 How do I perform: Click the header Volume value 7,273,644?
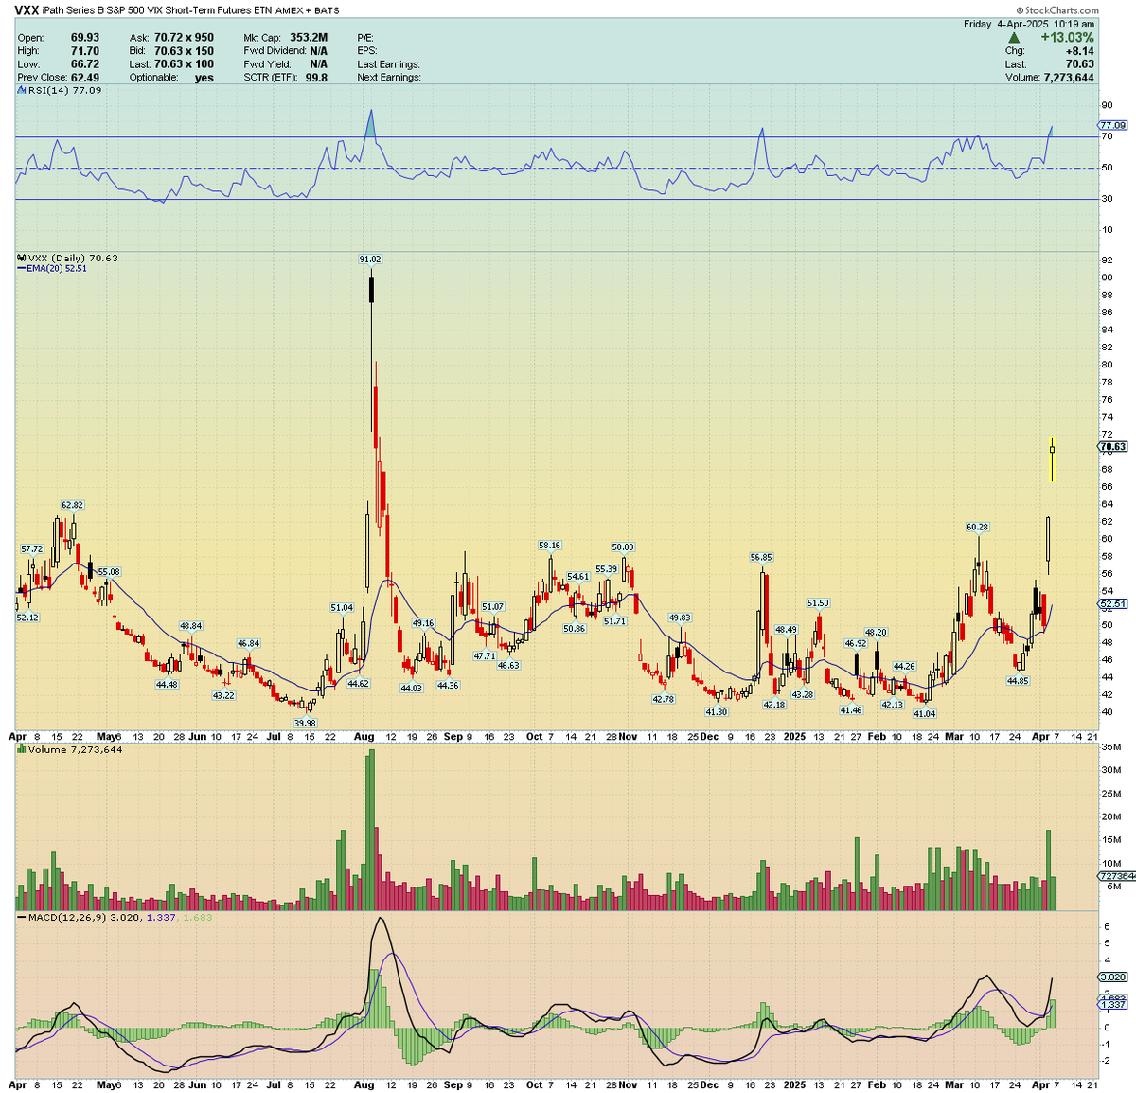(x=1068, y=78)
